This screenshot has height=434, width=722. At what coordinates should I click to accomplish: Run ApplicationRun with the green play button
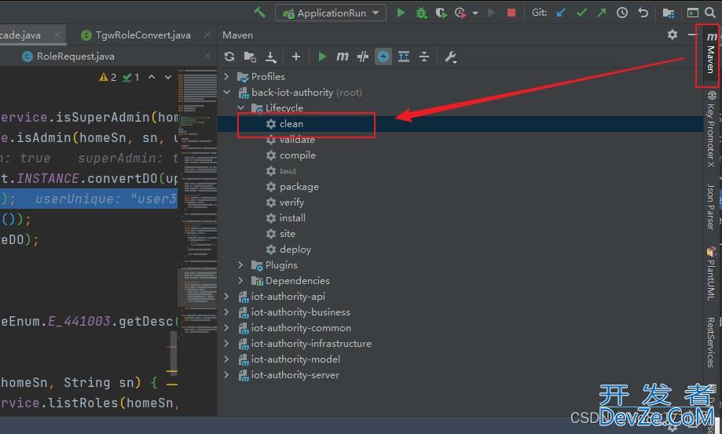pyautogui.click(x=401, y=13)
